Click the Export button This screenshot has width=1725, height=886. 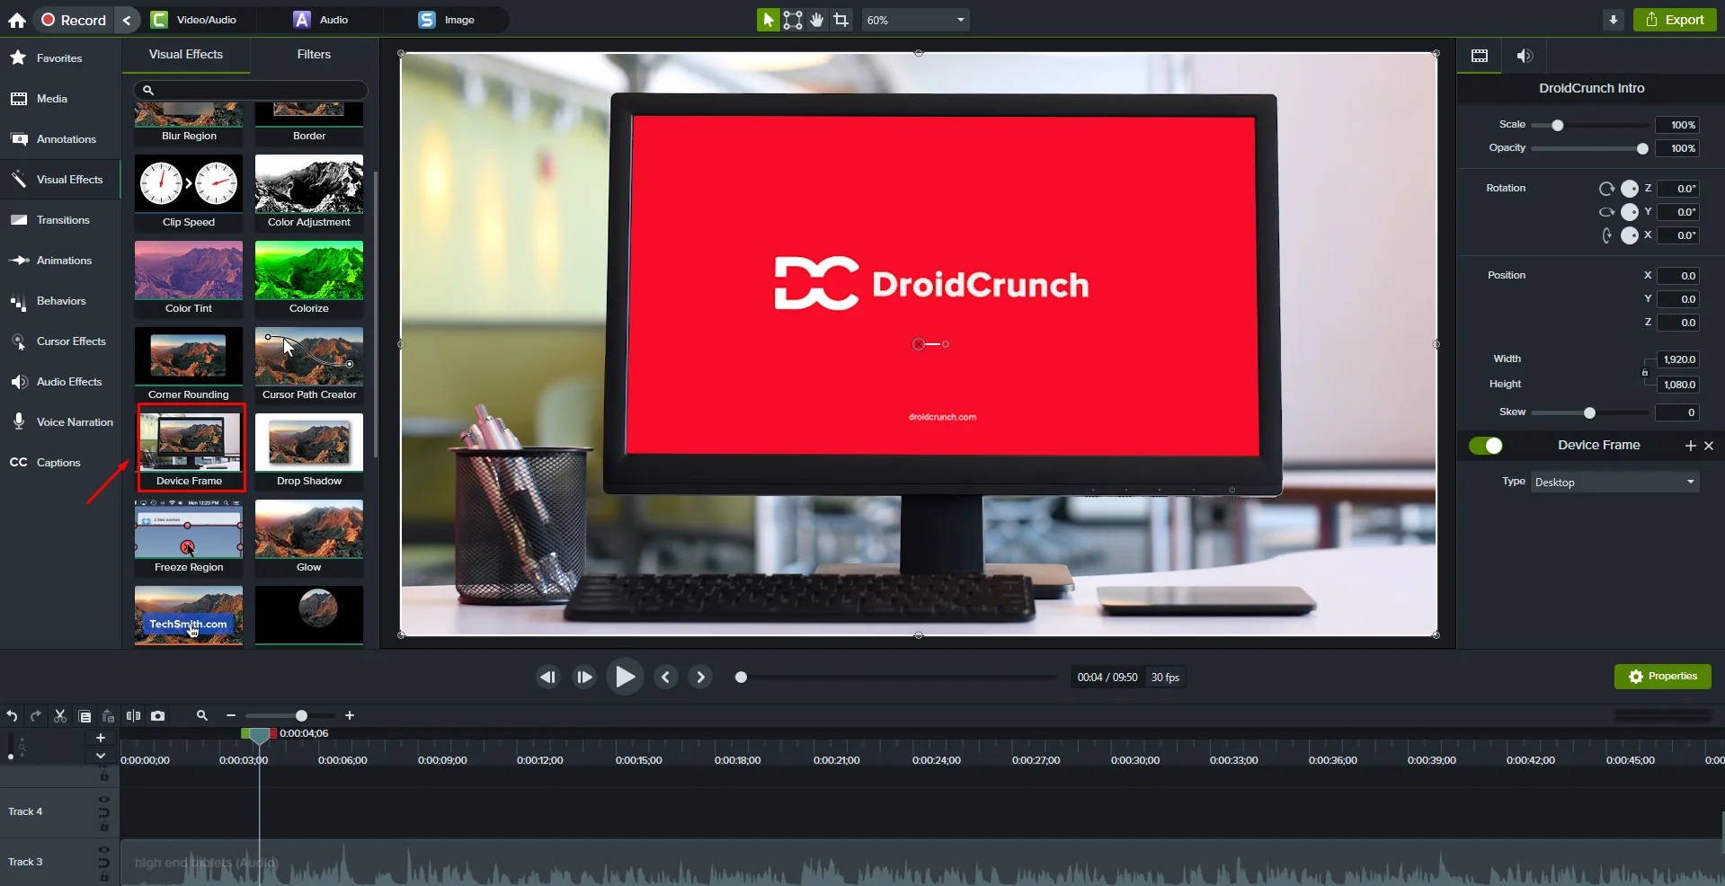[x=1675, y=20]
